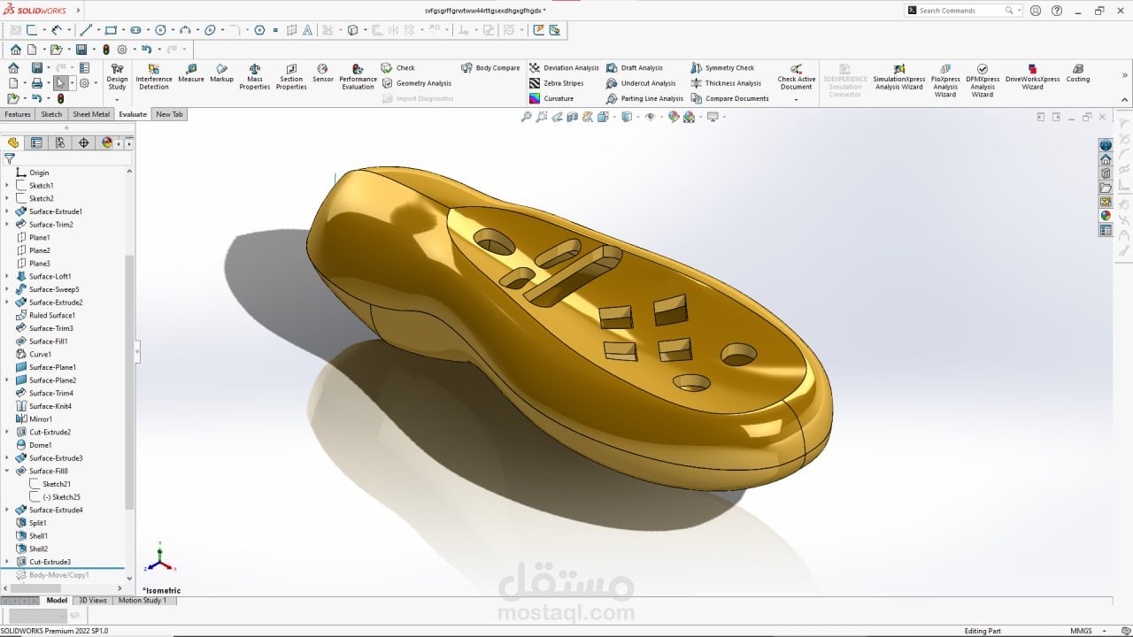Open the Design Study tool
1133x637 pixels.
tap(117, 77)
